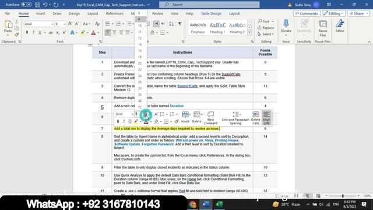Toggle Bold in ribbon Font group
This screenshot has width=373, height=210.
(x=27, y=33)
